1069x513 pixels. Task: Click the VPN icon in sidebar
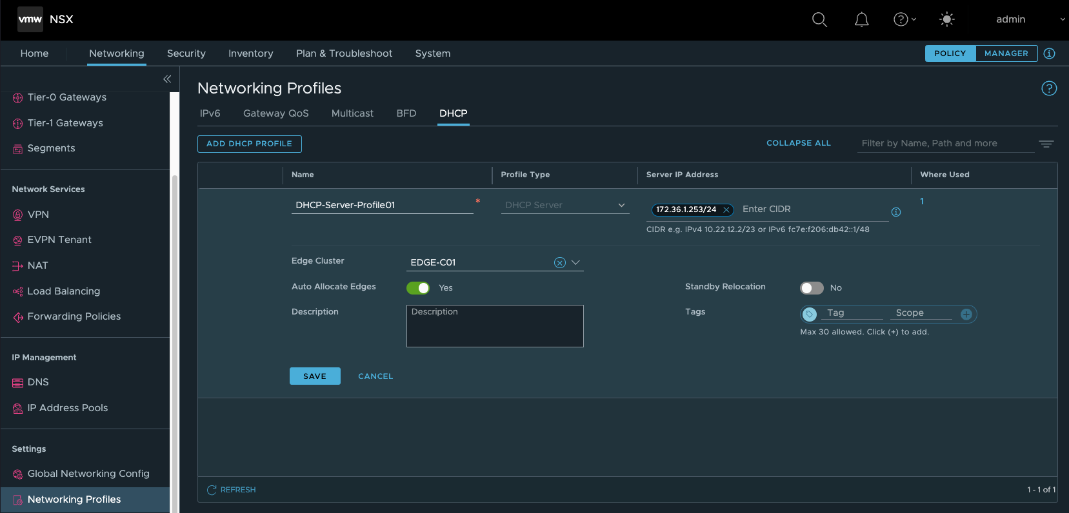click(17, 215)
